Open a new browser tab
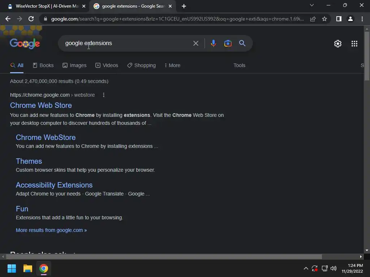Viewport: 370px width, 277px height. (184, 6)
